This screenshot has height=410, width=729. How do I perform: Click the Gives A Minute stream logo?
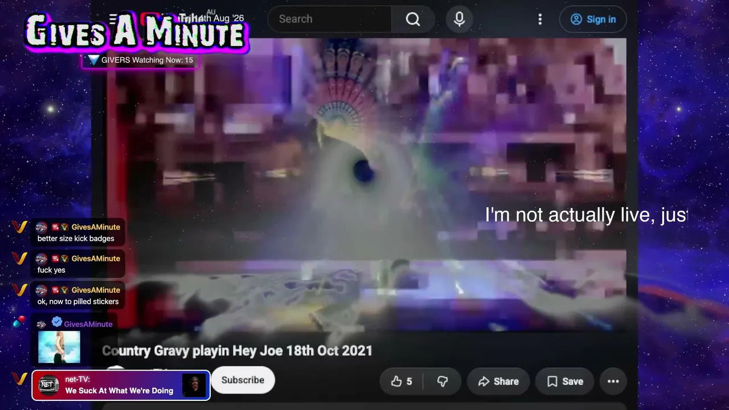136,32
